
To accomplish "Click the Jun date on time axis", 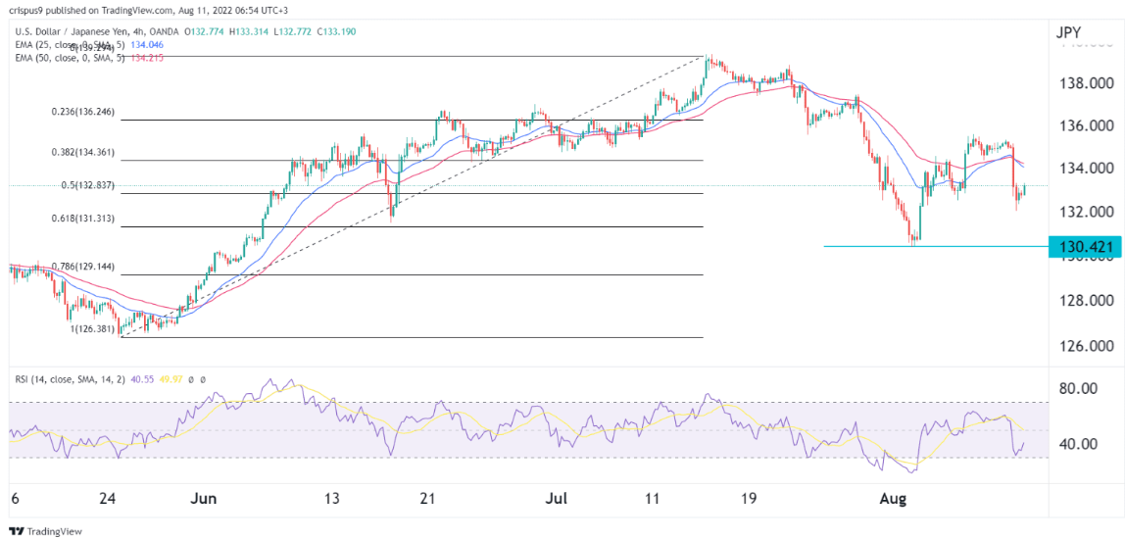I will (x=203, y=499).
